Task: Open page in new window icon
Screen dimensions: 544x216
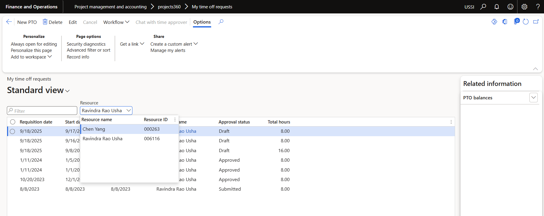Action: (x=536, y=22)
